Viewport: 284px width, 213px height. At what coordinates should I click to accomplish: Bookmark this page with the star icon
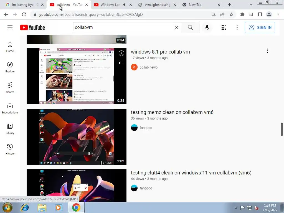(231, 14)
